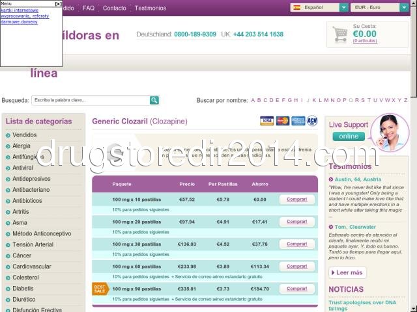Screen dimensions: 417x312
Task: Click the Live Support online button
Action: click(x=349, y=136)
